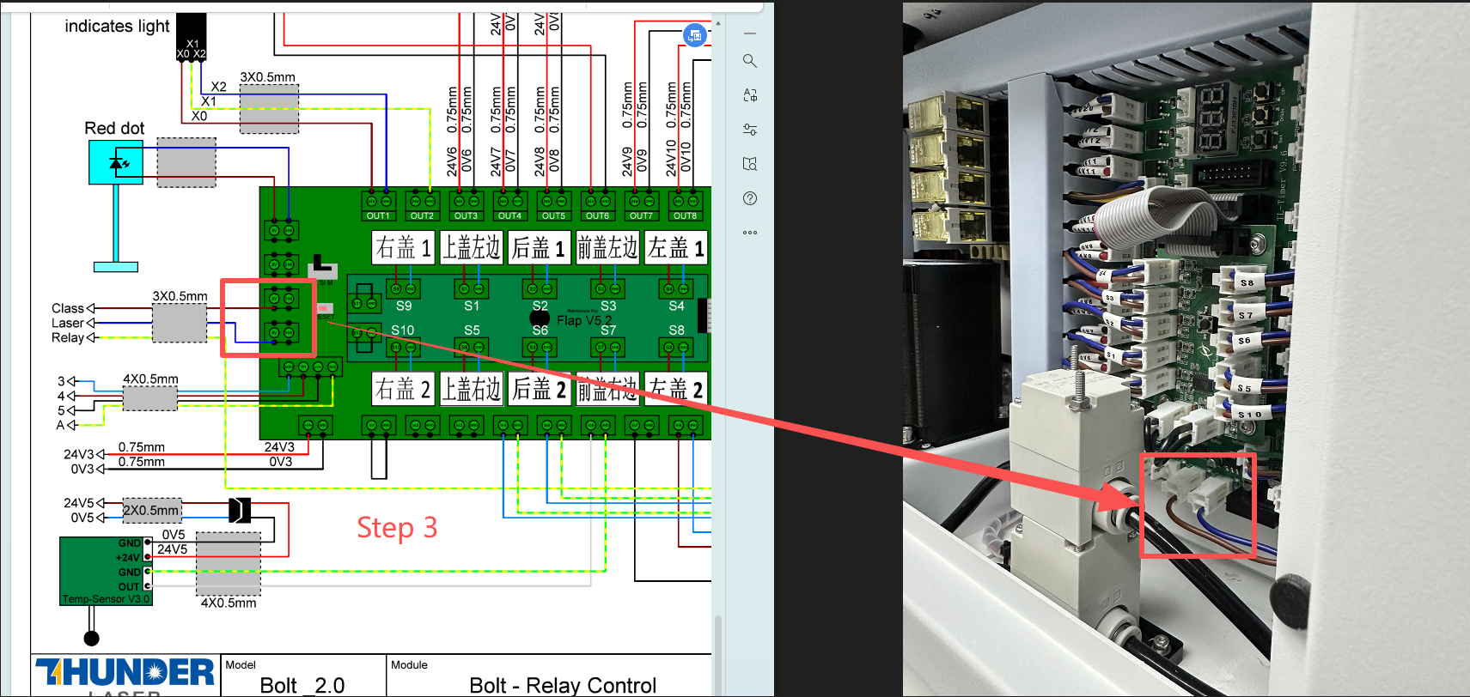Screen dimensions: 1470x697
Task: Click the Red dot laser diode symbol
Action: 116,162
